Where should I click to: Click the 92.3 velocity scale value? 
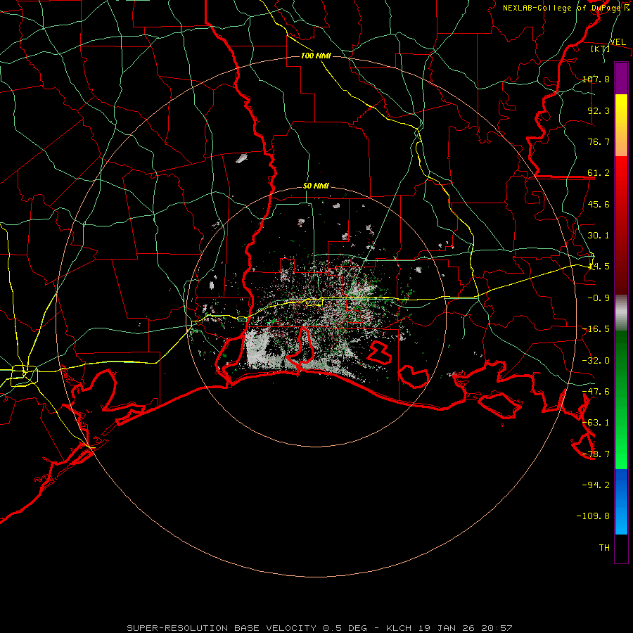point(599,110)
